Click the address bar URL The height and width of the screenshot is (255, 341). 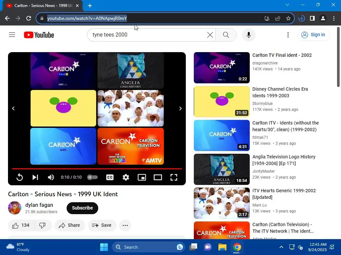[87, 19]
